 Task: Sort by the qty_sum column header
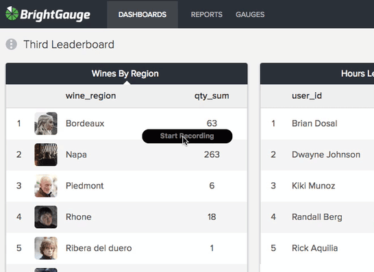click(x=212, y=96)
